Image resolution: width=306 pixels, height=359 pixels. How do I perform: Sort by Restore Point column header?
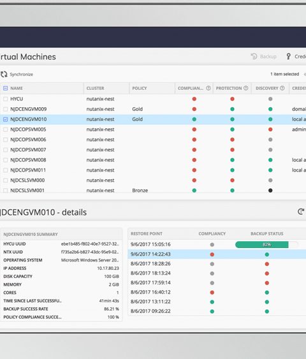coord(146,233)
